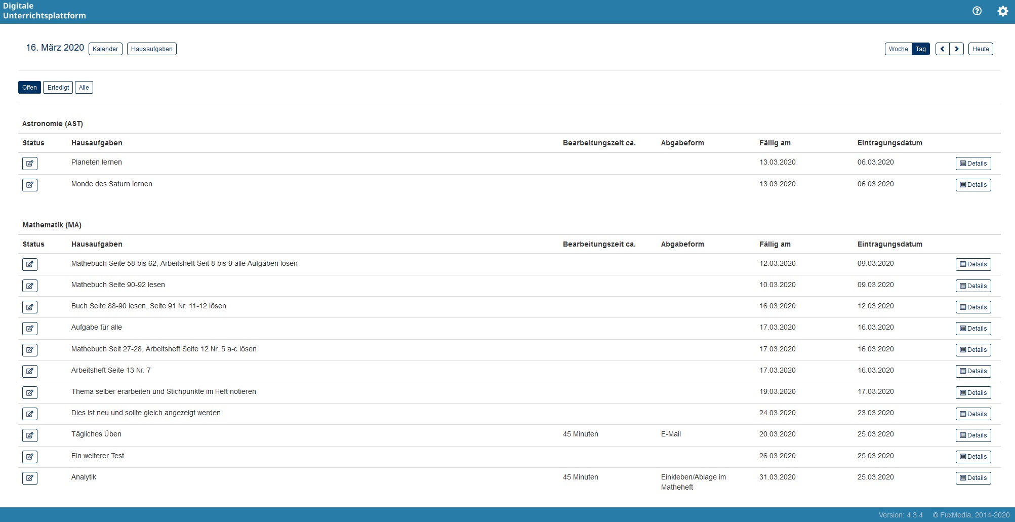Click due date 31.03.2020
The width and height of the screenshot is (1015, 522).
point(778,477)
